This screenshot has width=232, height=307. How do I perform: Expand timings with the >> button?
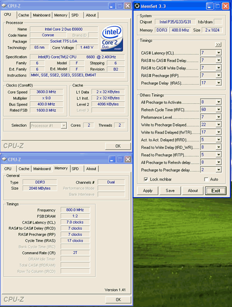(218, 44)
